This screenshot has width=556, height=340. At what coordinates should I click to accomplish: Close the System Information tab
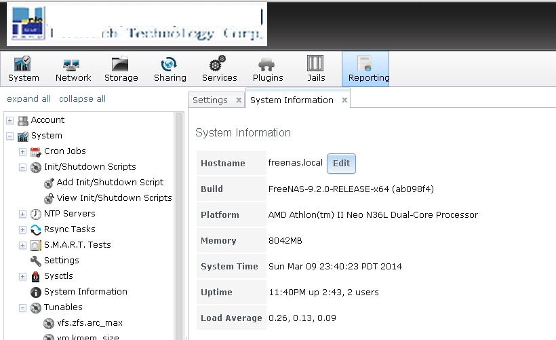(344, 100)
